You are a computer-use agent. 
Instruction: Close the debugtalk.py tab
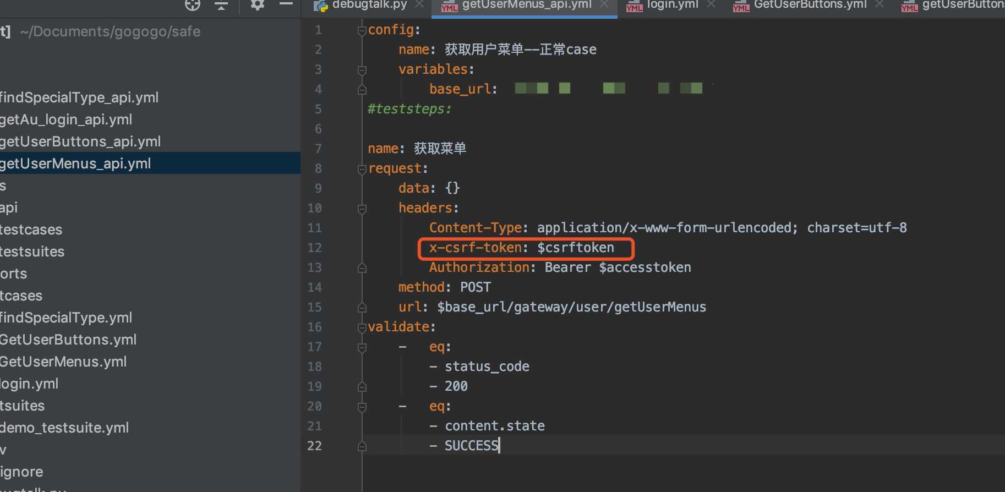point(419,4)
